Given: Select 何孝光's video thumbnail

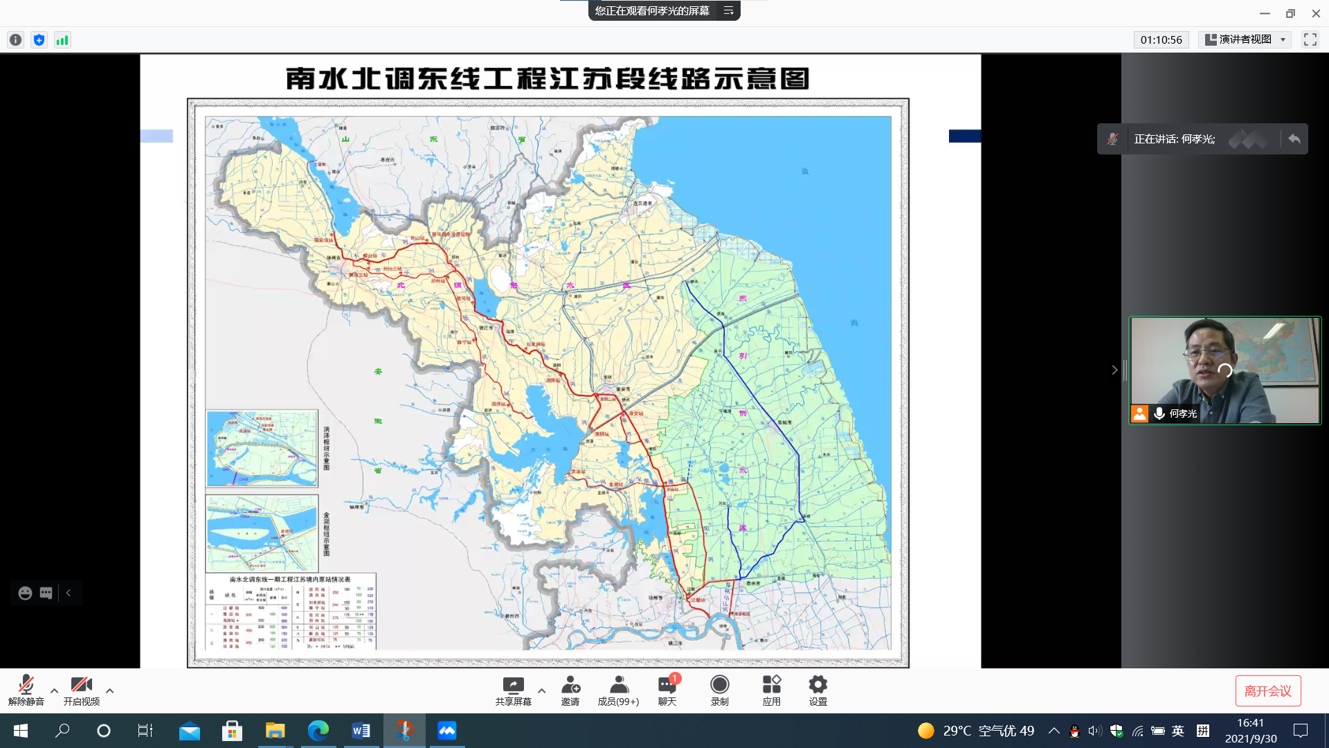Looking at the screenshot, I should pos(1224,370).
